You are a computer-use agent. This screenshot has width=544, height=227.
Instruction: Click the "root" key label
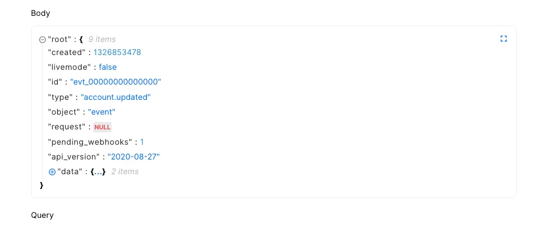pos(60,40)
